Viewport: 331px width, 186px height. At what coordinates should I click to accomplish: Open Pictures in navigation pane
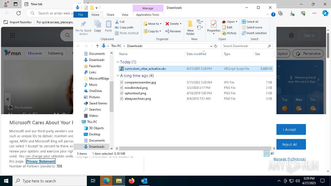pos(94,97)
